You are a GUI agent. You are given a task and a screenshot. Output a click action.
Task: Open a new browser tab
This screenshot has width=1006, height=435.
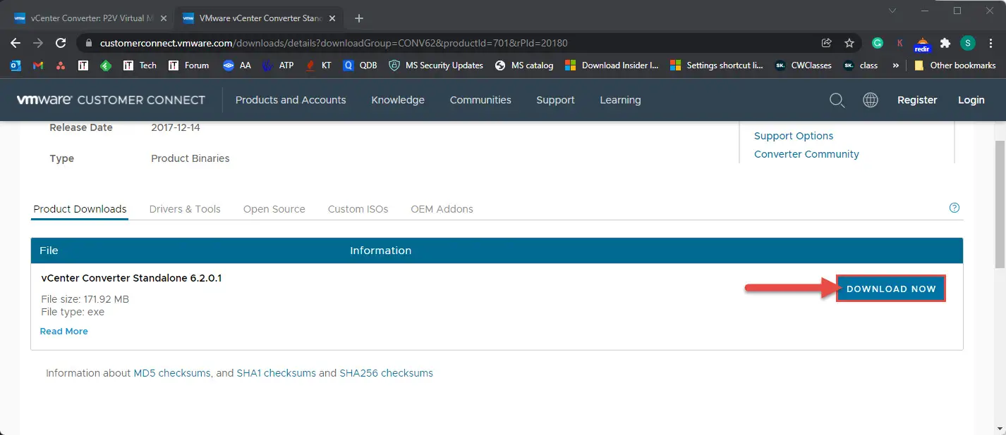pyautogui.click(x=359, y=18)
